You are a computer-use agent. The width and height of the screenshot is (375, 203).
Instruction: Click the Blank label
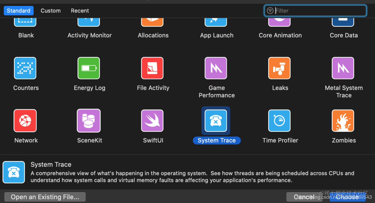click(x=26, y=35)
